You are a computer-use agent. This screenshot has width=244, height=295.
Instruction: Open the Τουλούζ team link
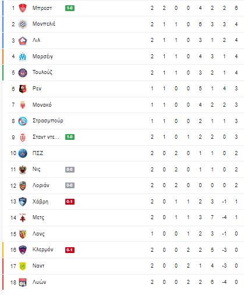[x=43, y=72]
